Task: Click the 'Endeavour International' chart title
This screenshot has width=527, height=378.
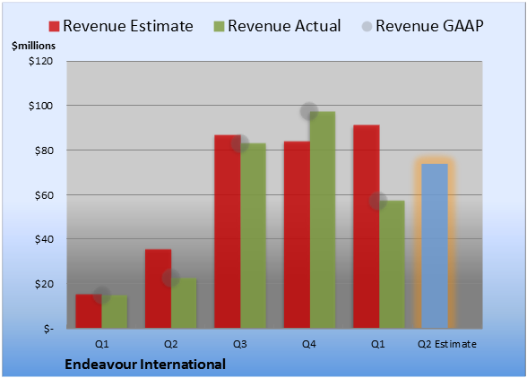Action: point(145,365)
